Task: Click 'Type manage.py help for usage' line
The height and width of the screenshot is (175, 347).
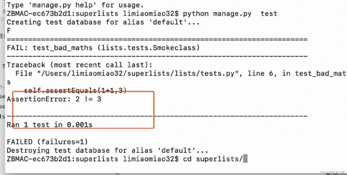Action: tap(75, 5)
